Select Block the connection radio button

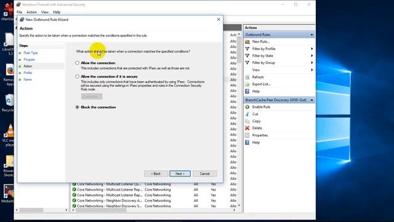(x=77, y=107)
